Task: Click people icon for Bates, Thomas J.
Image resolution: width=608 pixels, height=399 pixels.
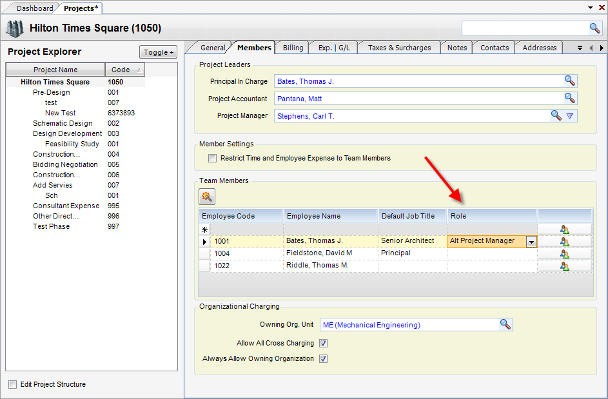Action: coord(565,242)
